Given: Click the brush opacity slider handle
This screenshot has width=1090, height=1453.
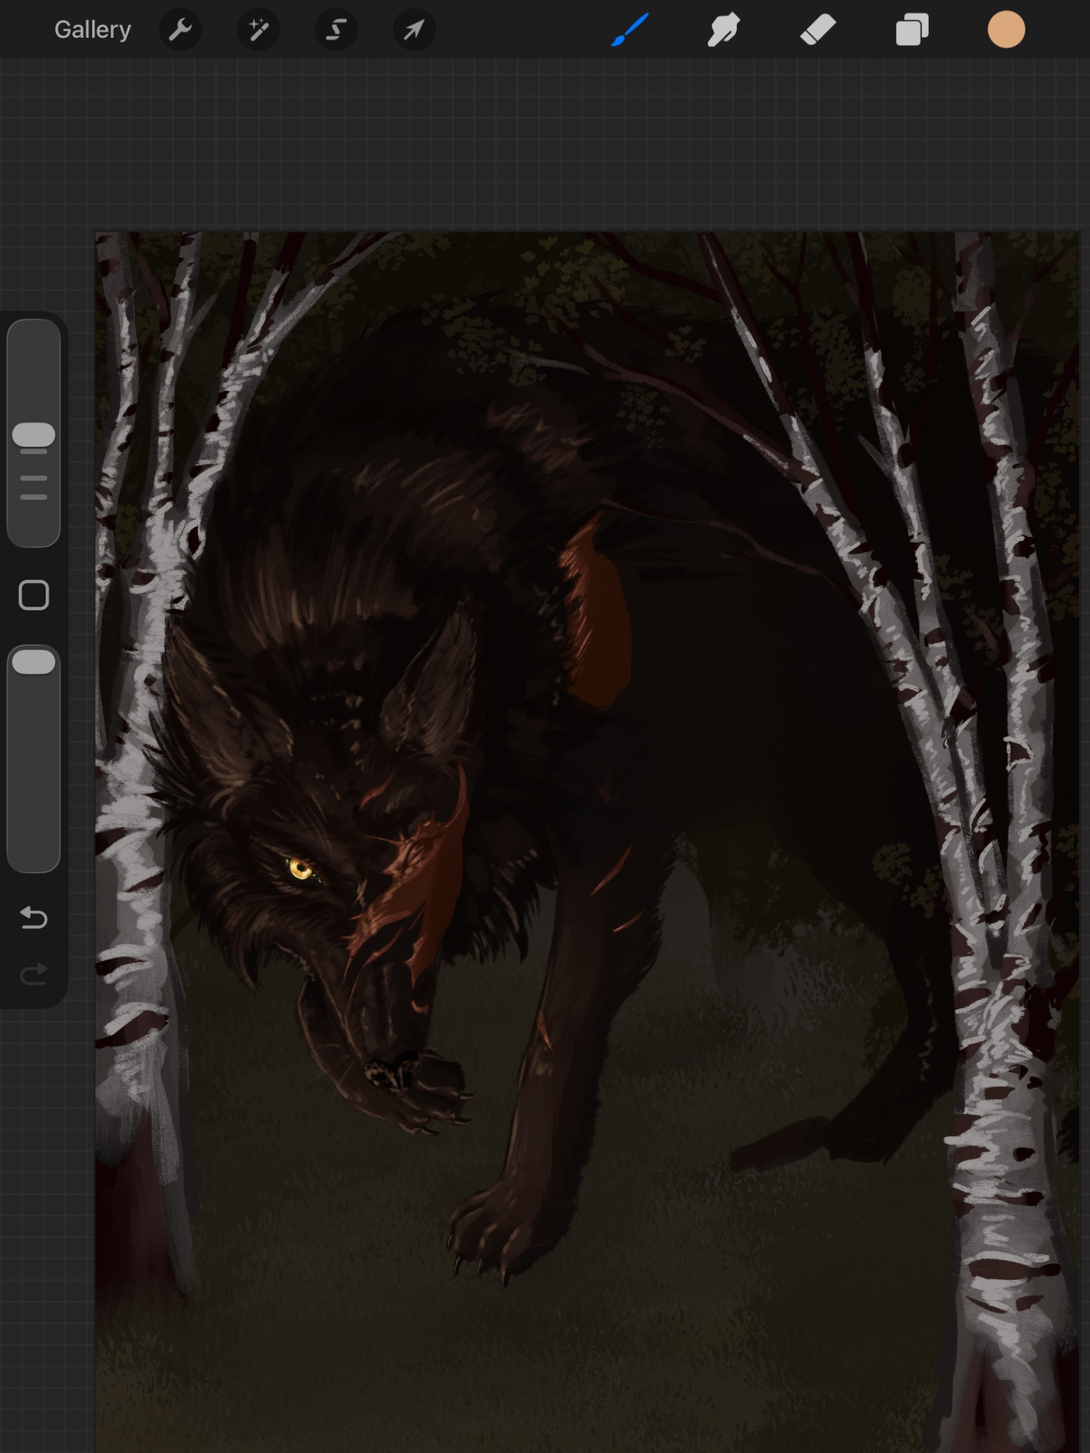Looking at the screenshot, I should tap(33, 662).
